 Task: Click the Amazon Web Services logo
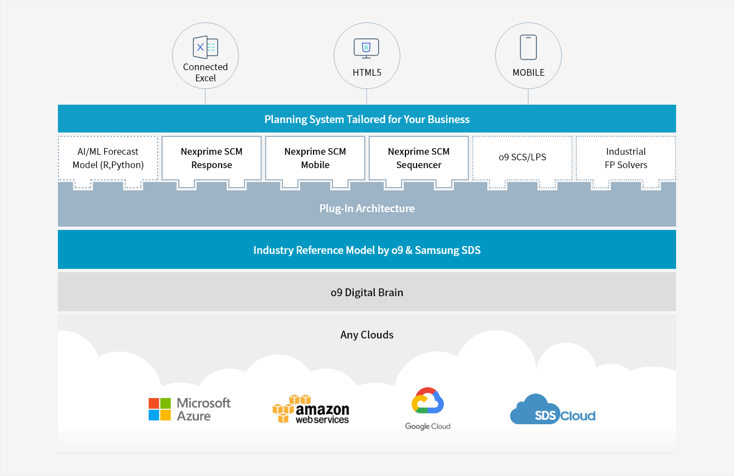click(x=311, y=410)
